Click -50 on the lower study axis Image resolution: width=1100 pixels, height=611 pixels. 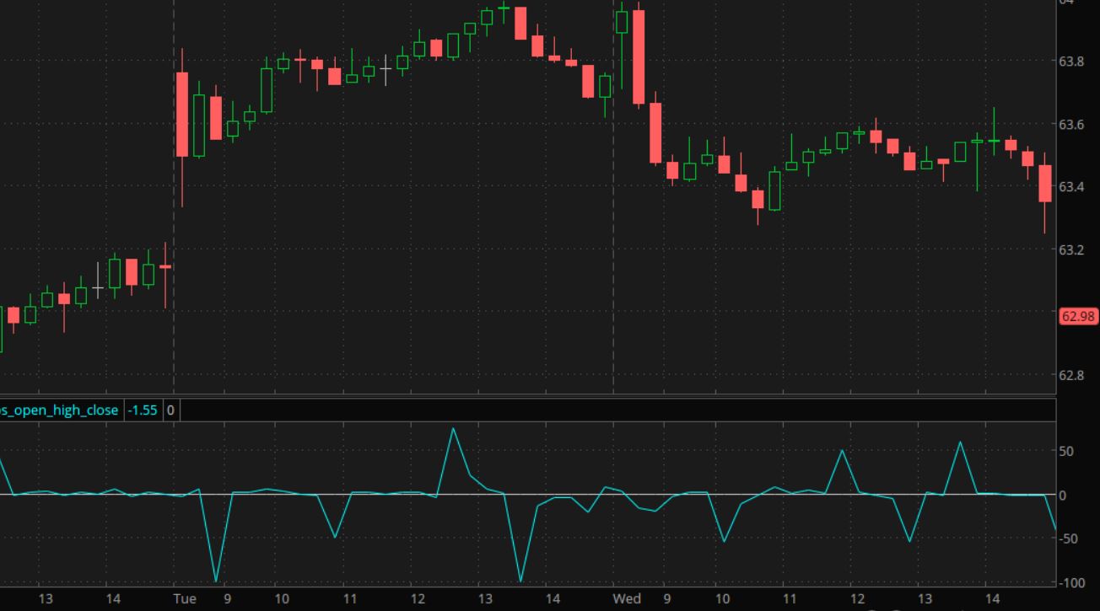(x=1066, y=539)
